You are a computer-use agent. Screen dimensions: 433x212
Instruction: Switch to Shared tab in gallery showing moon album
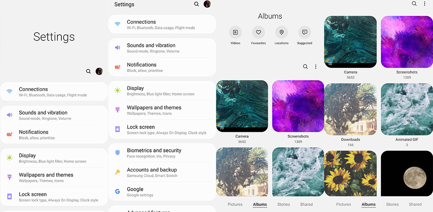pos(415,204)
